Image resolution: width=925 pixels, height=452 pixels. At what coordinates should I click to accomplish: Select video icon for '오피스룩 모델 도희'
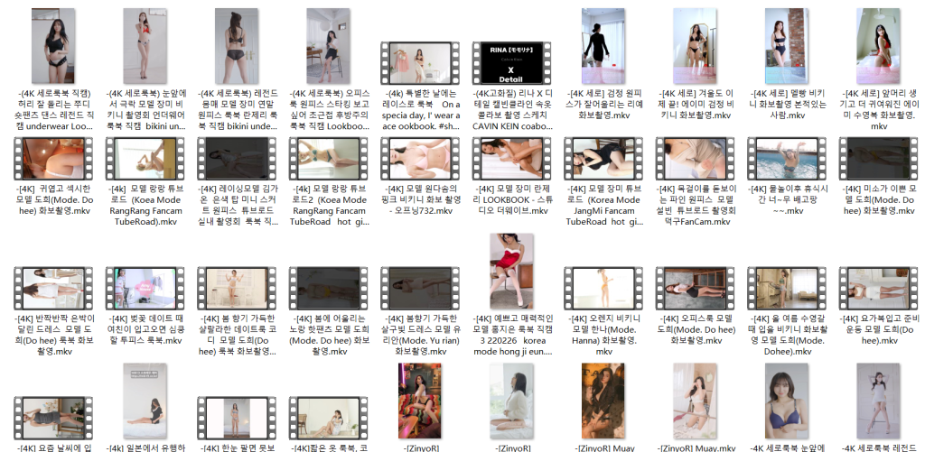(695, 288)
